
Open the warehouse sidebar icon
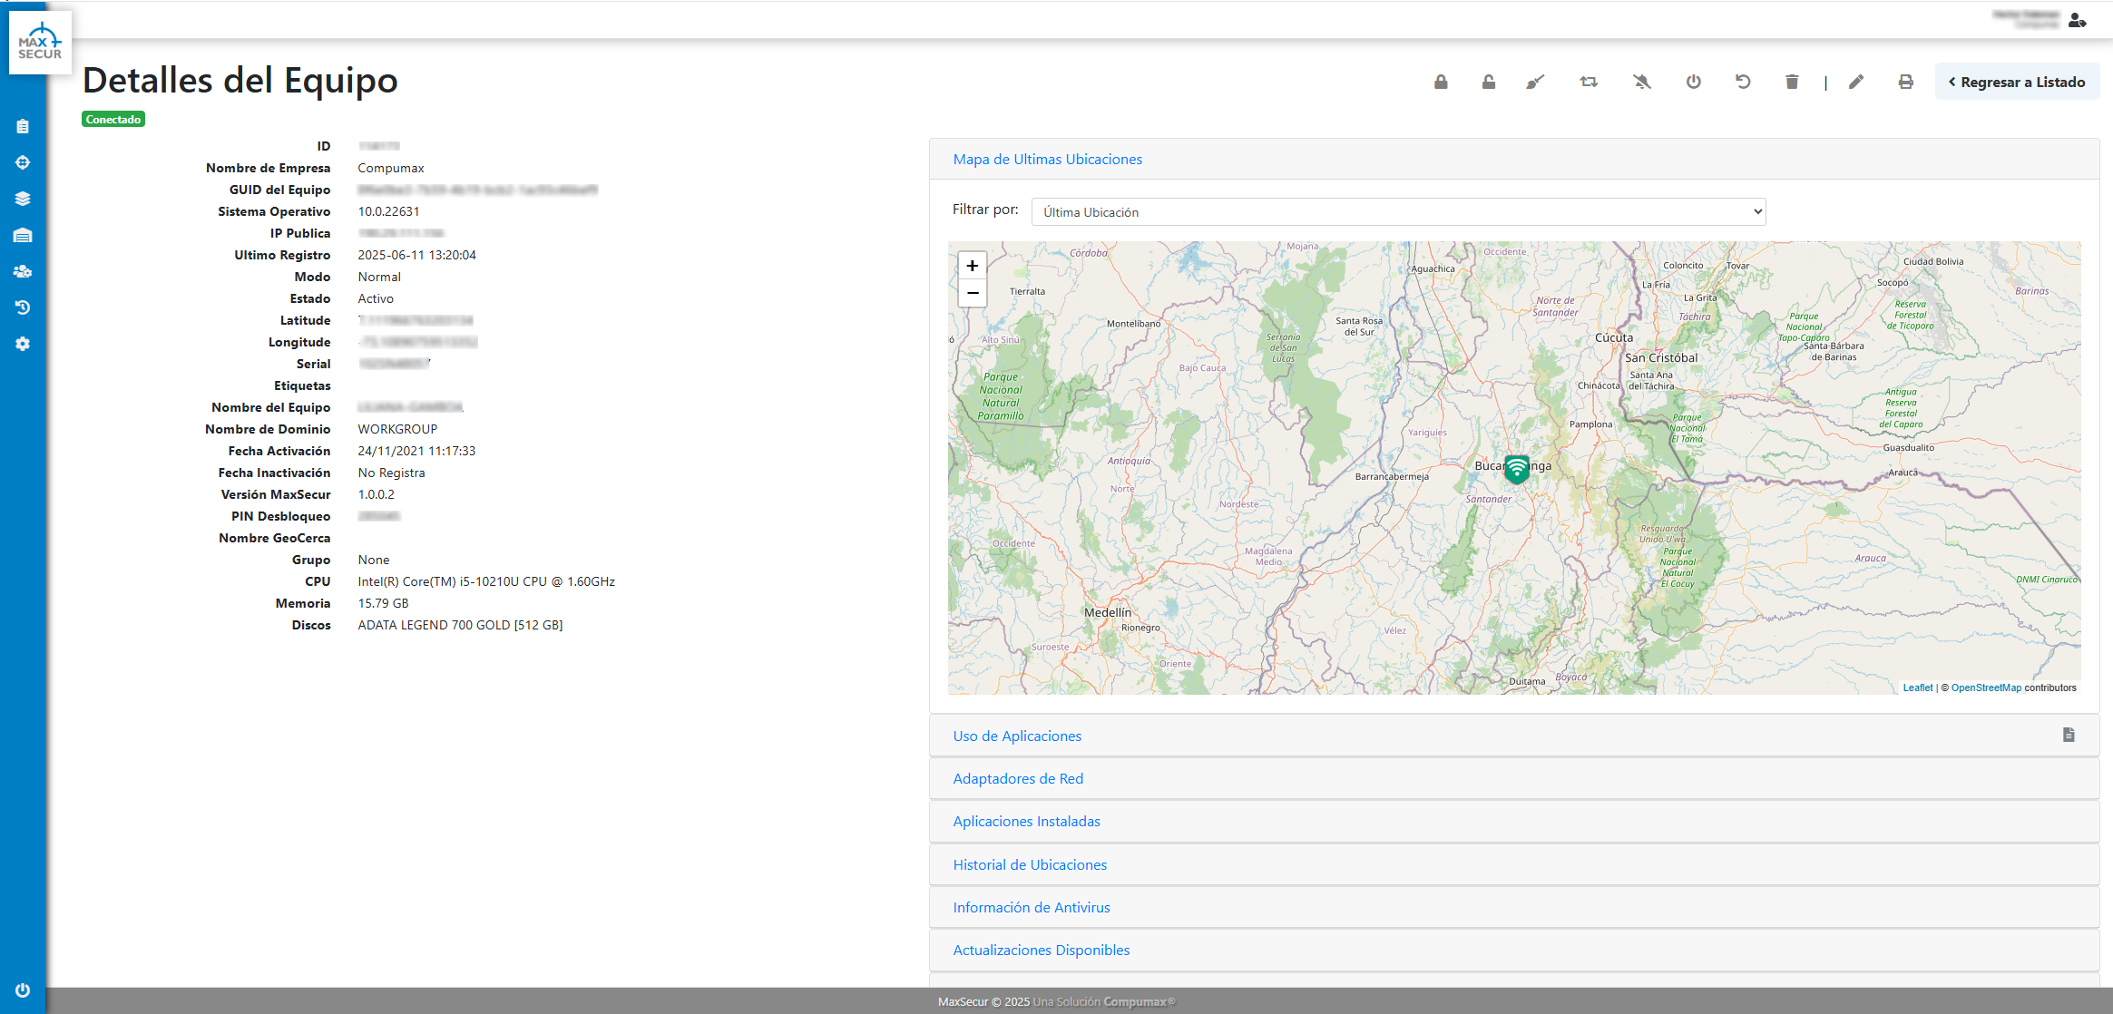pyautogui.click(x=23, y=235)
